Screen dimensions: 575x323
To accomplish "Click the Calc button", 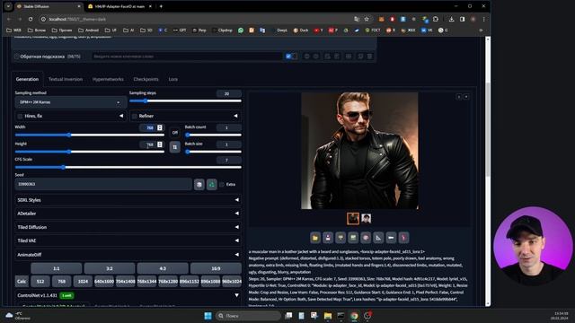I will point(22,281).
